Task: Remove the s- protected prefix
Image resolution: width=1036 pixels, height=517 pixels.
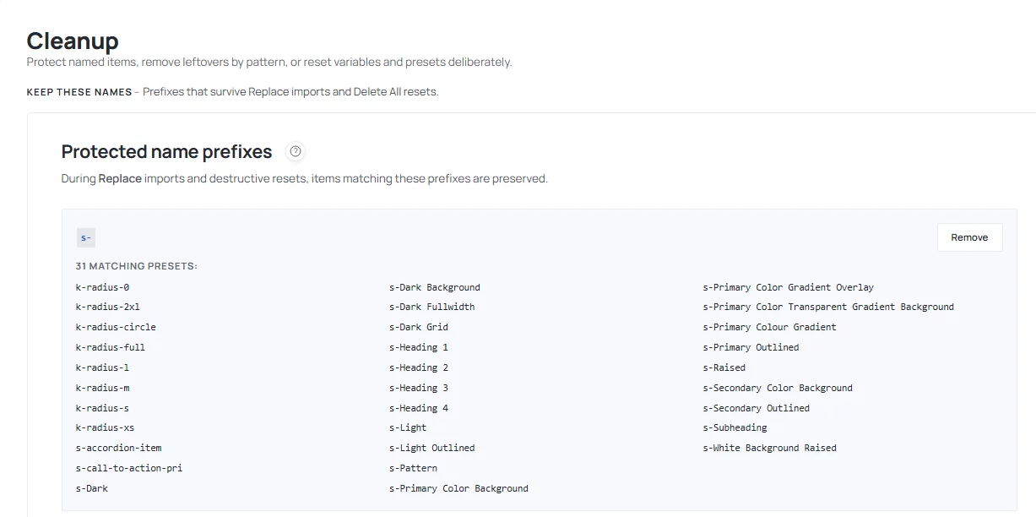Action: [x=969, y=237]
